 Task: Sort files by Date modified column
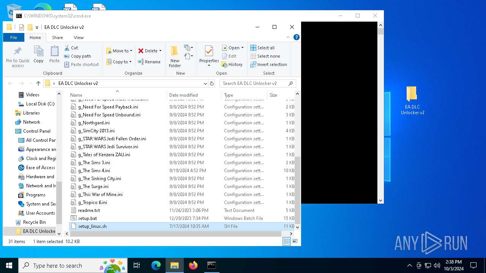194,95
